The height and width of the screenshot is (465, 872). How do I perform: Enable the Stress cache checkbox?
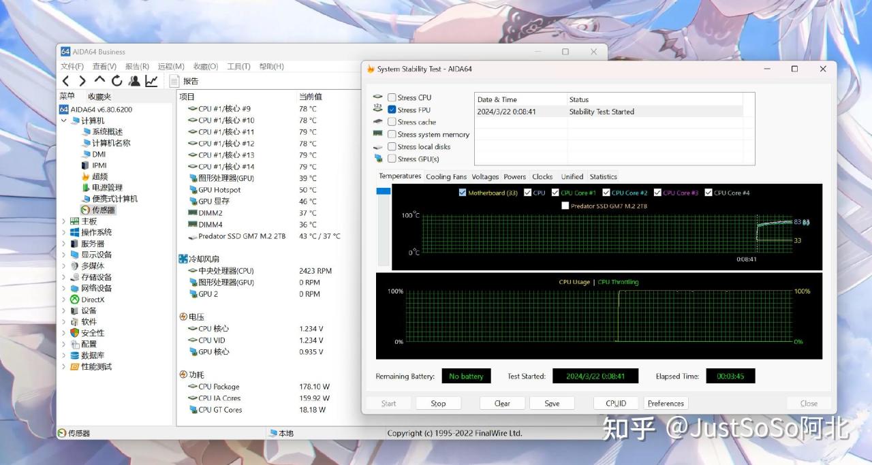tap(392, 122)
